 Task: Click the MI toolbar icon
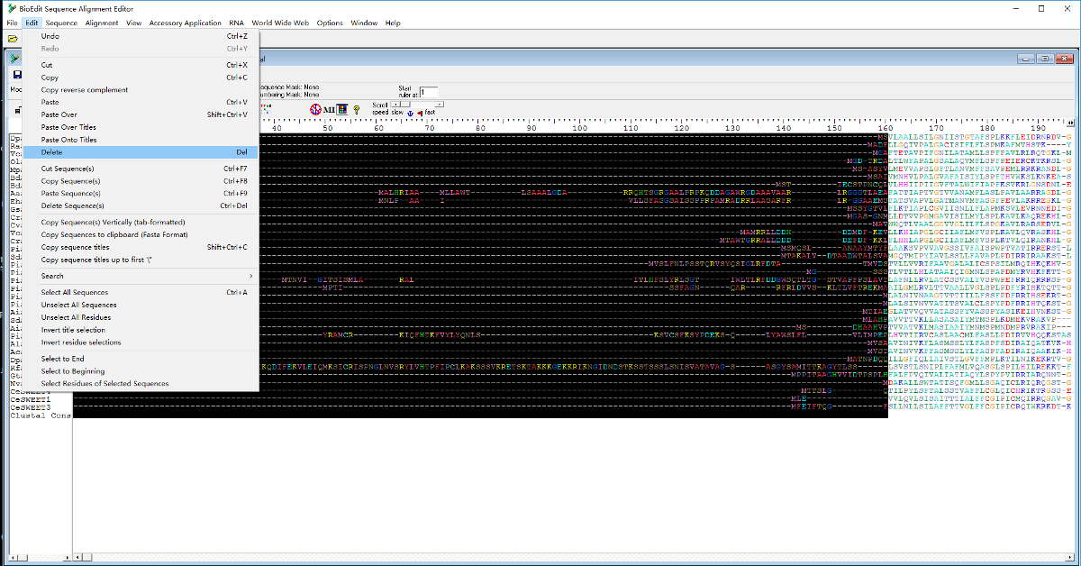(330, 109)
